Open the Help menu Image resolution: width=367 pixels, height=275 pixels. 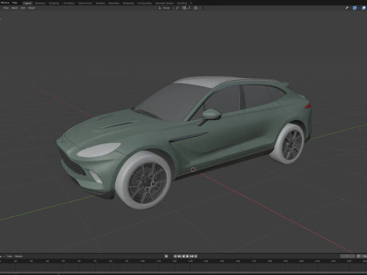point(15,3)
